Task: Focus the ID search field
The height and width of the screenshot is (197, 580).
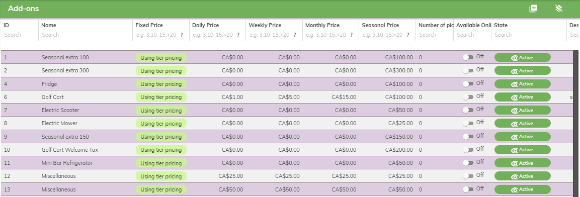Action: point(19,35)
